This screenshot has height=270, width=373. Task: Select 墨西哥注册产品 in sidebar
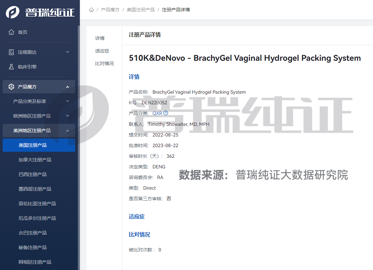pos(39,189)
